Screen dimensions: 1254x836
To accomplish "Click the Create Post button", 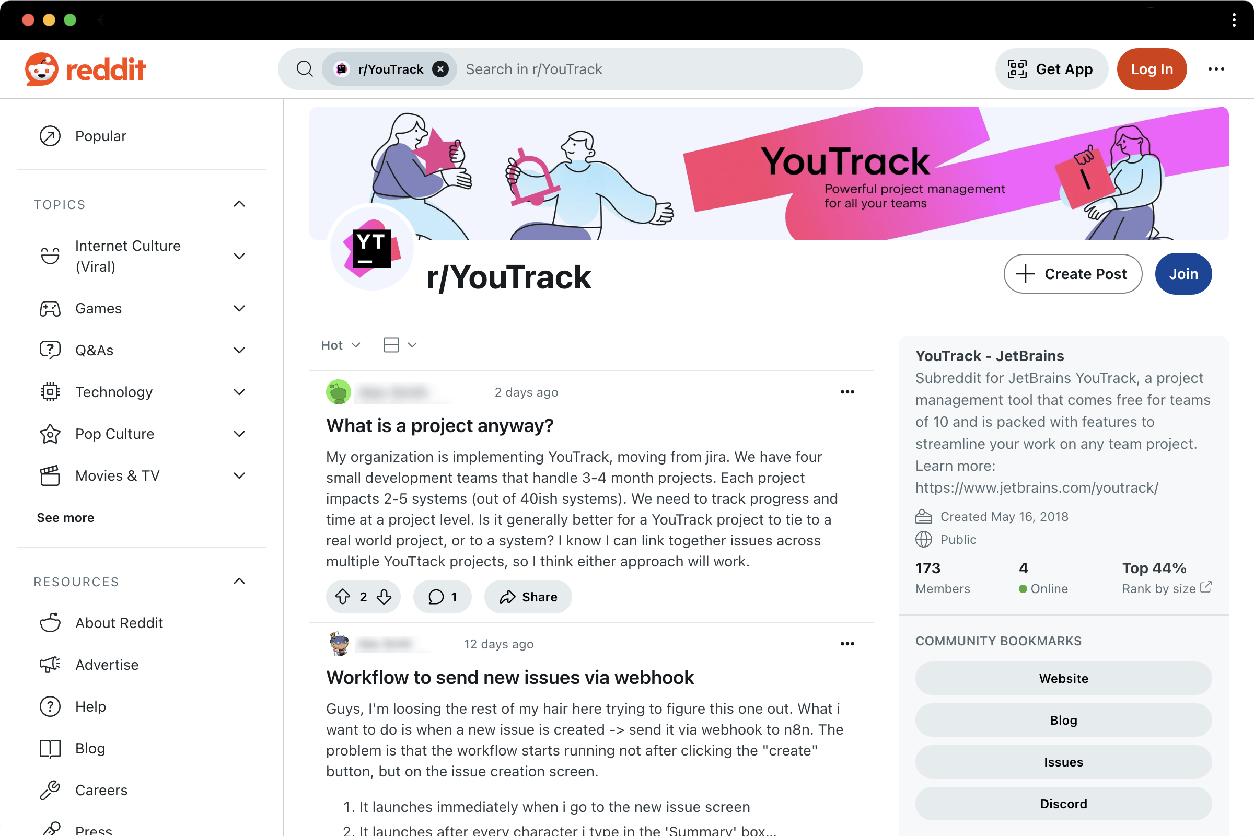I will click(x=1073, y=273).
